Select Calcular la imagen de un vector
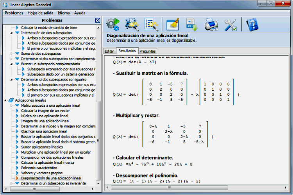Viewport: 293px width, 195px height. pos(45,111)
